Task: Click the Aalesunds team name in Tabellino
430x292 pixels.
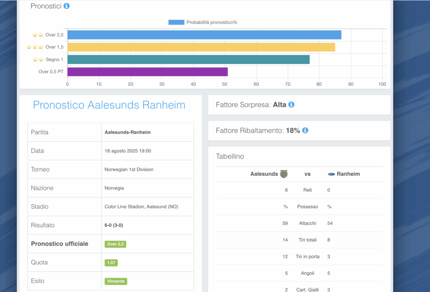Action: 264,174
